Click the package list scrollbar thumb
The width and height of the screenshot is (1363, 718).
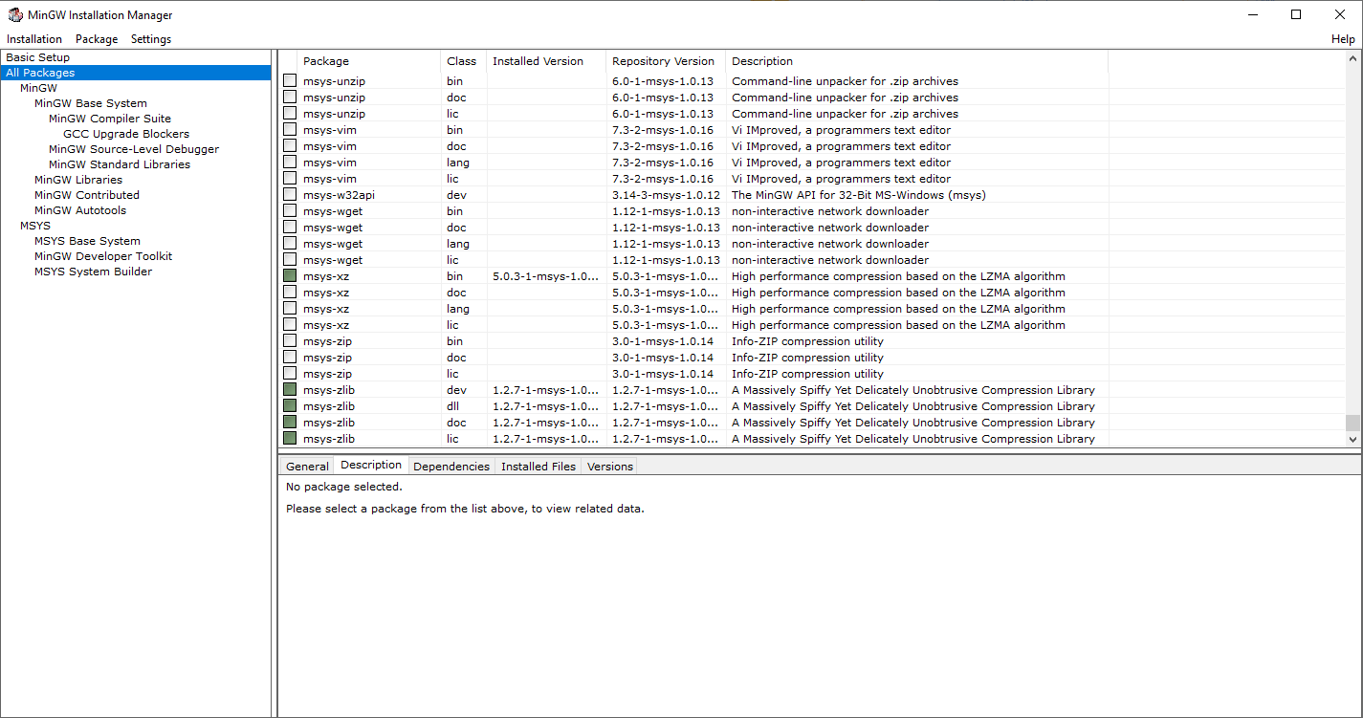click(x=1352, y=423)
